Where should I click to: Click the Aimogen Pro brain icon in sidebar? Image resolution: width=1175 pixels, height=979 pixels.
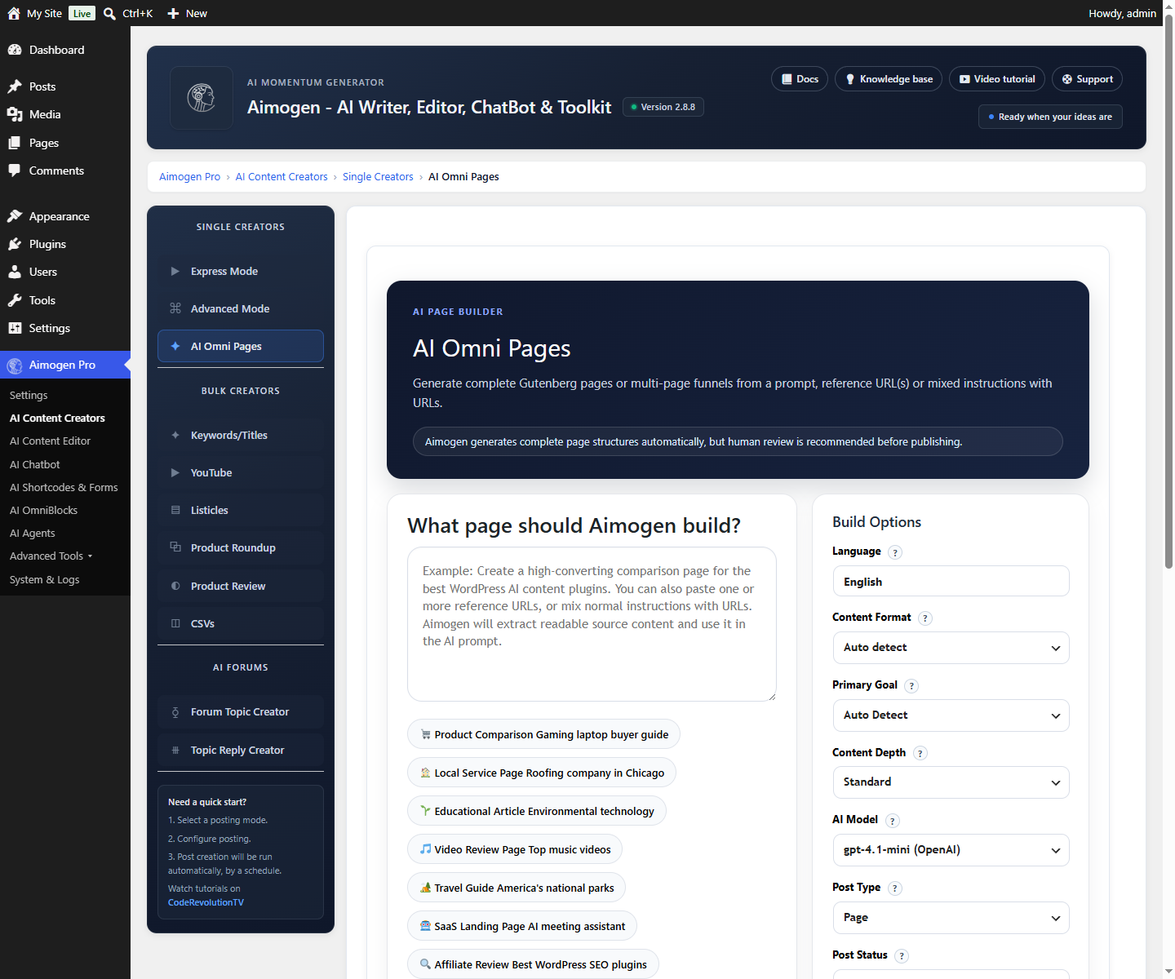pyautogui.click(x=15, y=365)
